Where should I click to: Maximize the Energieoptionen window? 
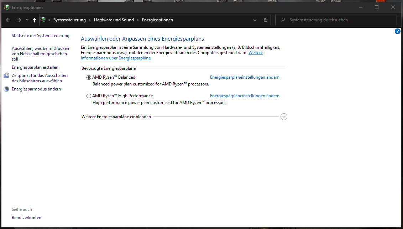[377, 7]
